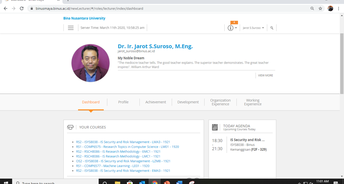The image size is (344, 184).
Task: Expand the Jarot S.Suroso user dropdown
Action: (253, 28)
